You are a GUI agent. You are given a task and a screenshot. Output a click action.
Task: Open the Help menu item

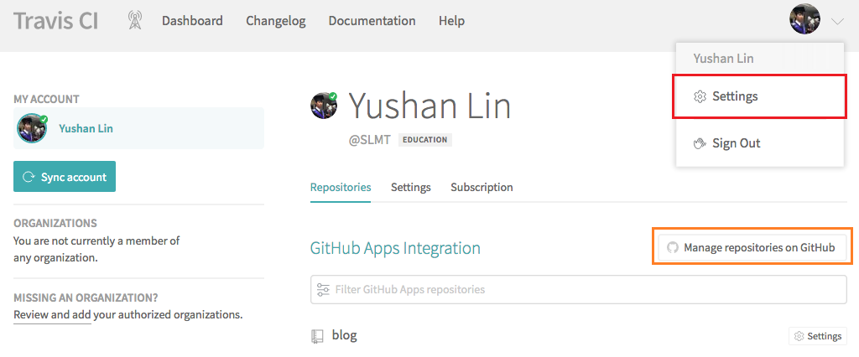pyautogui.click(x=451, y=21)
